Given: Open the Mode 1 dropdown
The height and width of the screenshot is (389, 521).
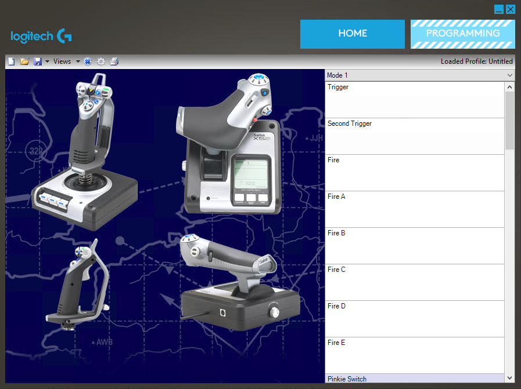Looking at the screenshot, I should click(420, 75).
